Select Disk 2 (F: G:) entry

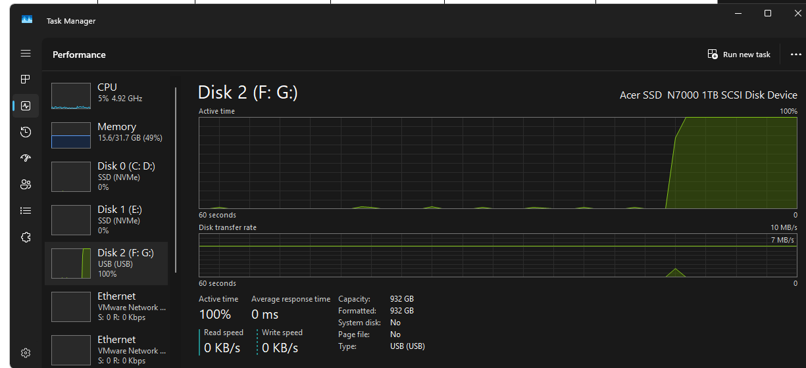[106, 264]
